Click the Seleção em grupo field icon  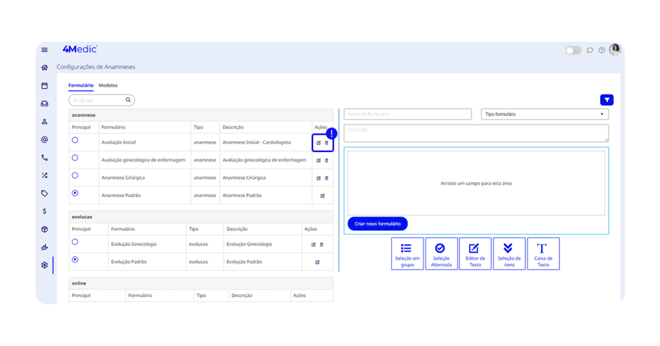click(407, 253)
